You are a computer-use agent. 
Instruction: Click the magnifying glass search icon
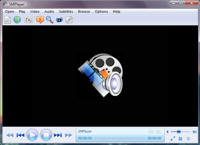click(50, 20)
